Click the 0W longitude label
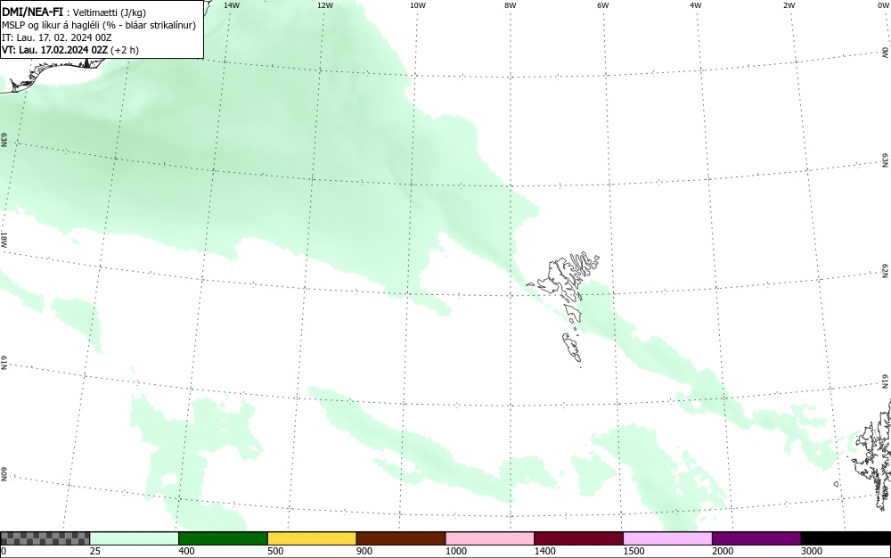891x558 pixels. 882,5
